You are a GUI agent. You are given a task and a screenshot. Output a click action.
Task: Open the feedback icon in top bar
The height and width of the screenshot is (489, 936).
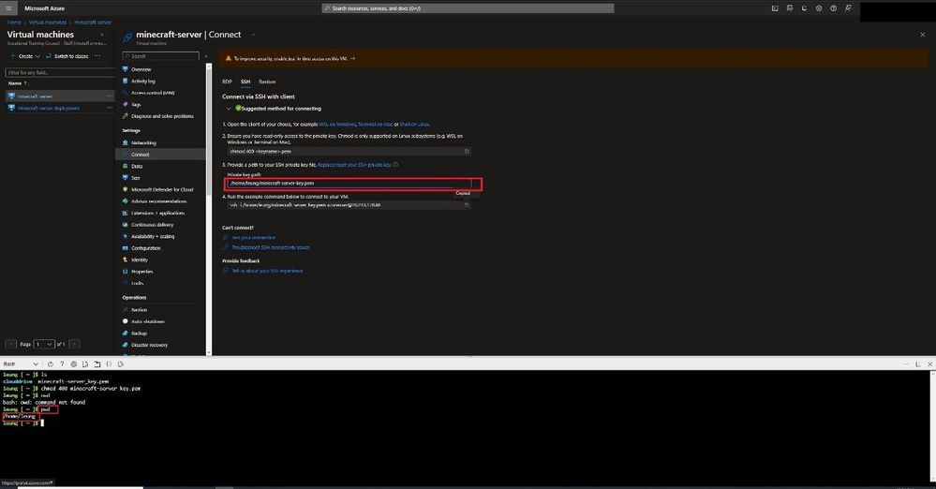click(848, 8)
